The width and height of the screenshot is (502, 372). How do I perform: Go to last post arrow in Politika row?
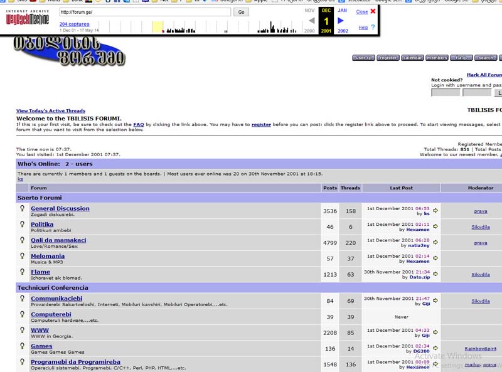[x=435, y=226]
